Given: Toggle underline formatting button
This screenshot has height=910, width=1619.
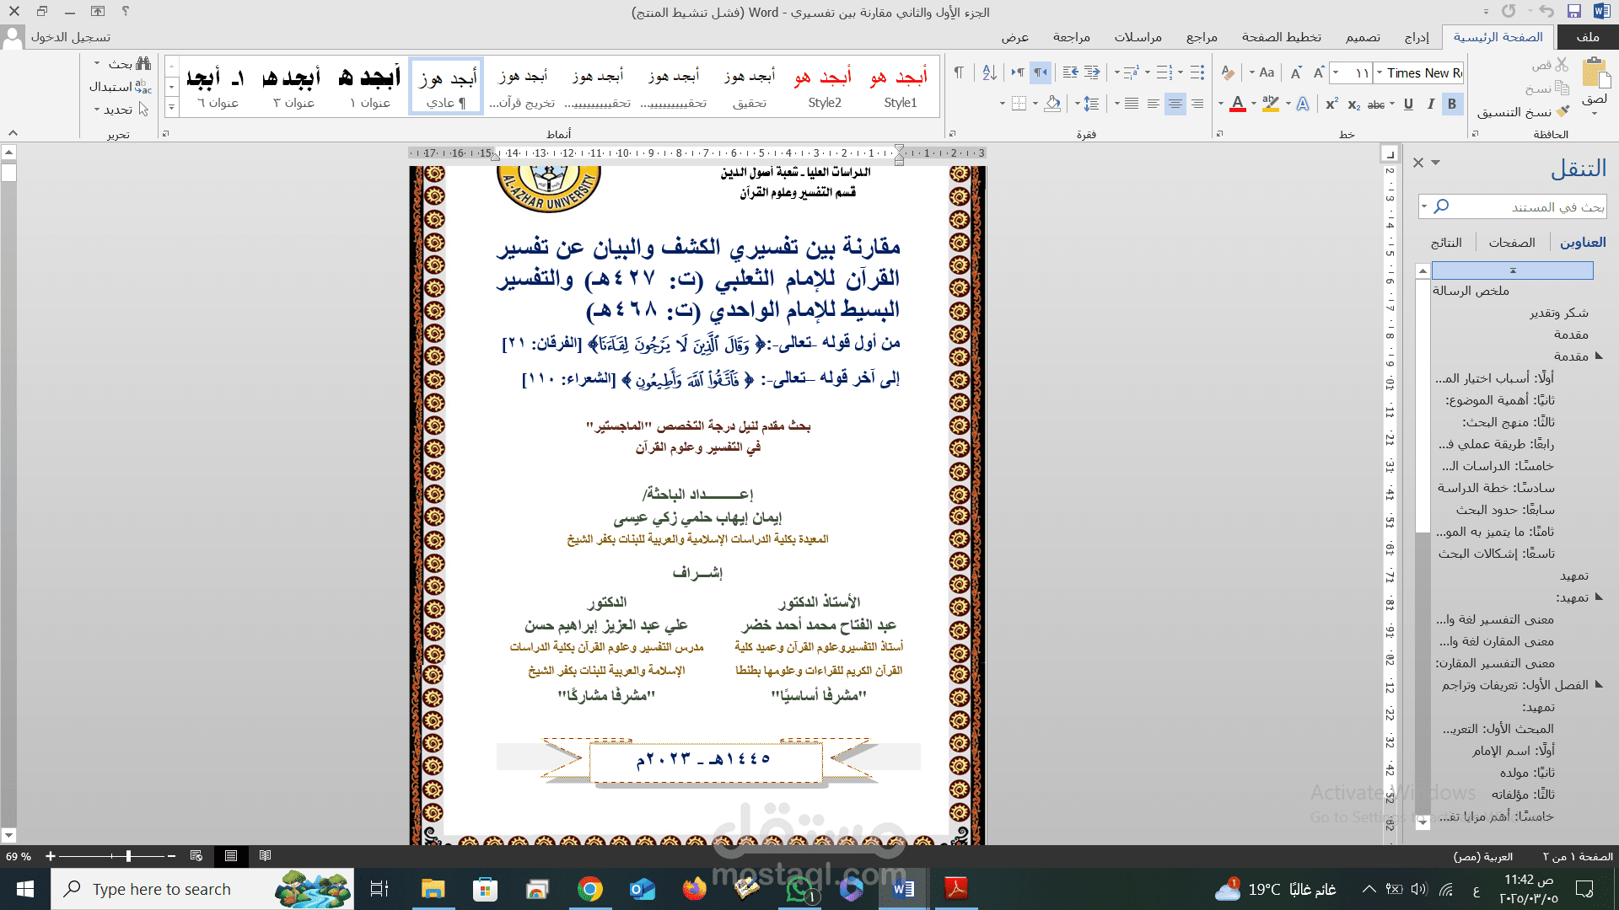Looking at the screenshot, I should (1408, 104).
